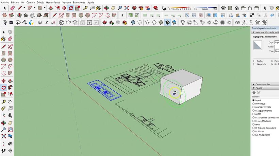Add a new layer with plus button

254,92
